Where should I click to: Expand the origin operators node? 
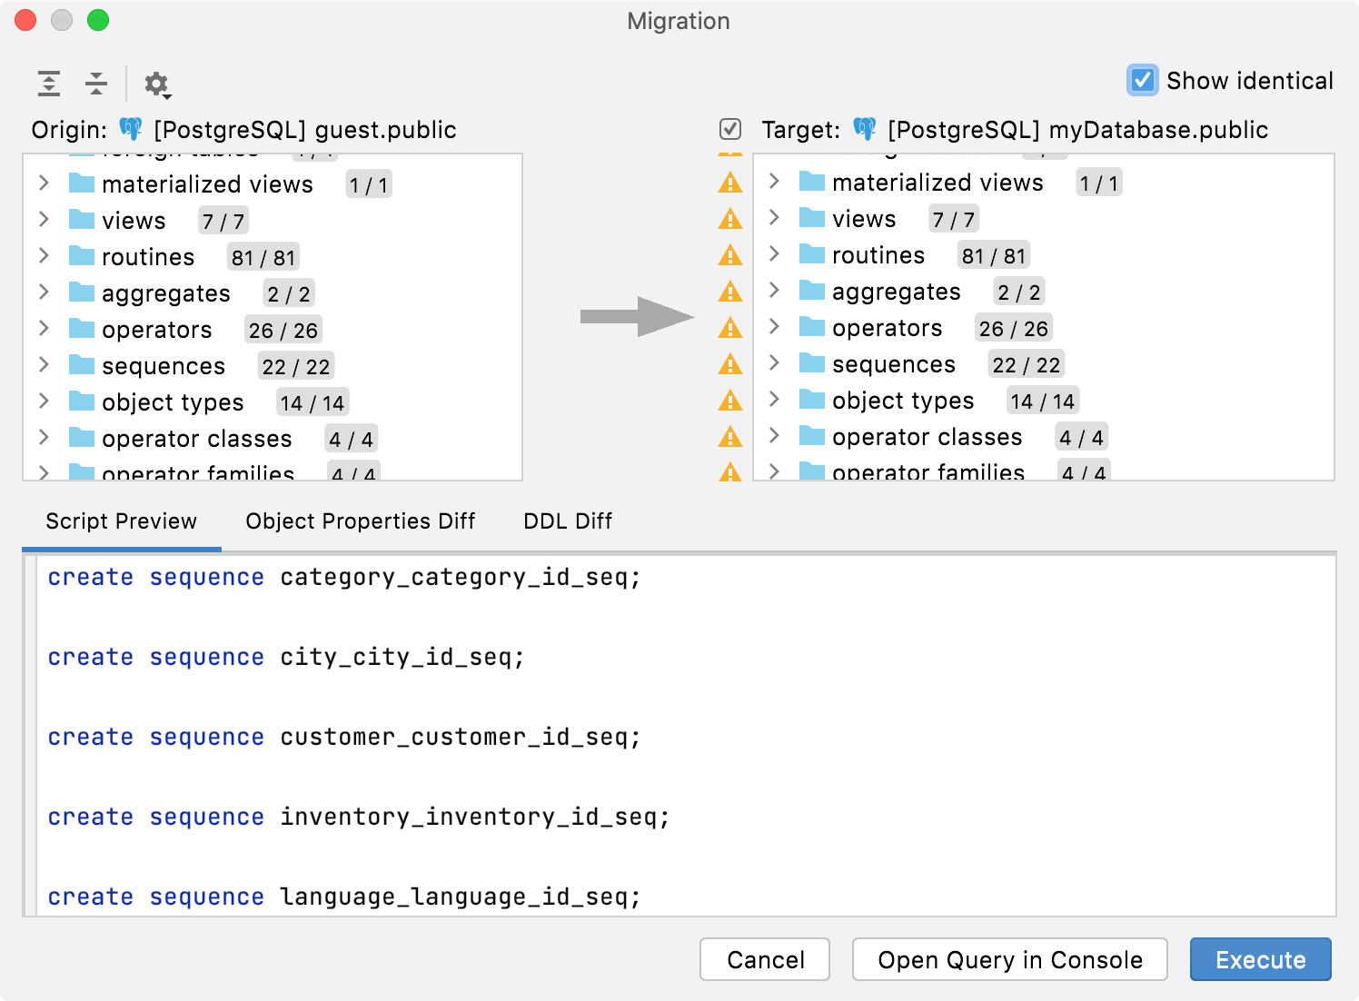[44, 329]
